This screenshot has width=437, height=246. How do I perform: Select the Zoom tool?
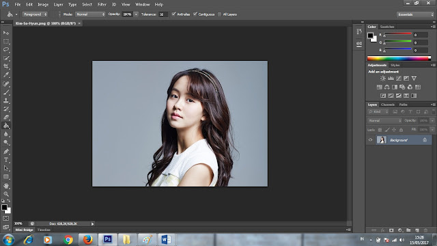click(6, 194)
